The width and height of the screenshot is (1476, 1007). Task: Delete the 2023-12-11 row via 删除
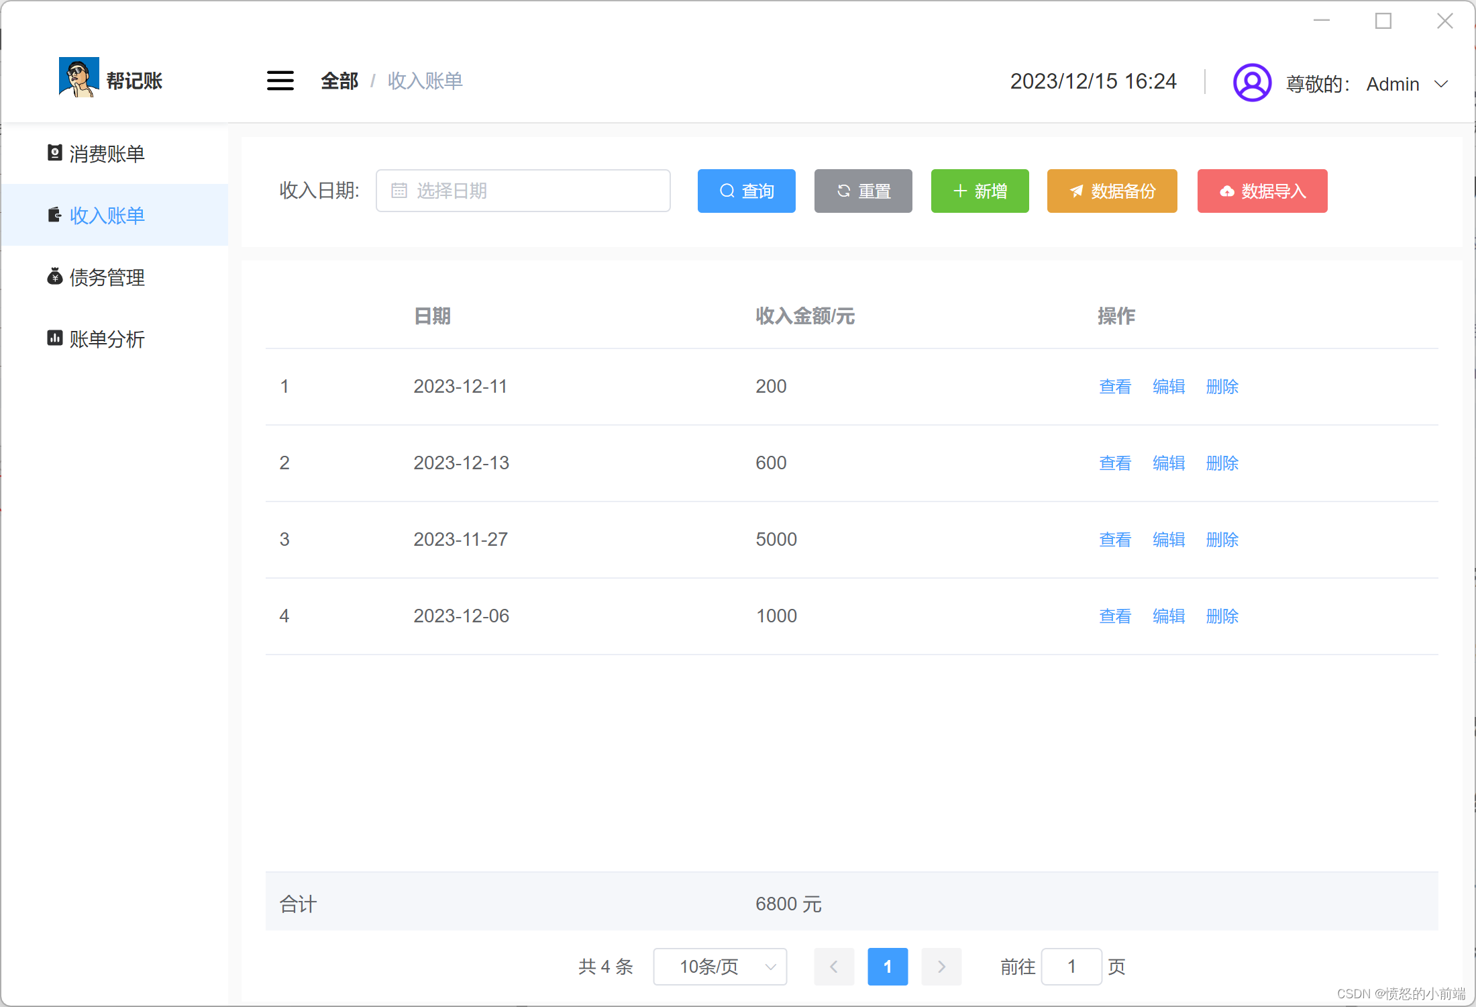coord(1222,387)
